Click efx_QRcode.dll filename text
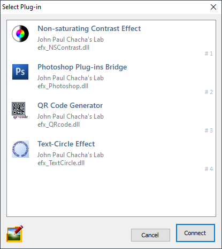This screenshot has width=222, height=249. tap(59, 124)
